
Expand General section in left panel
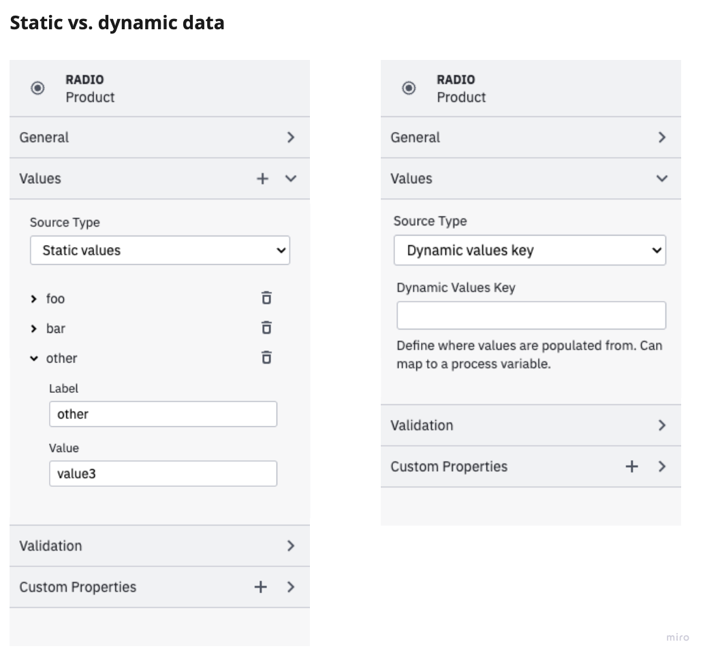click(x=291, y=138)
